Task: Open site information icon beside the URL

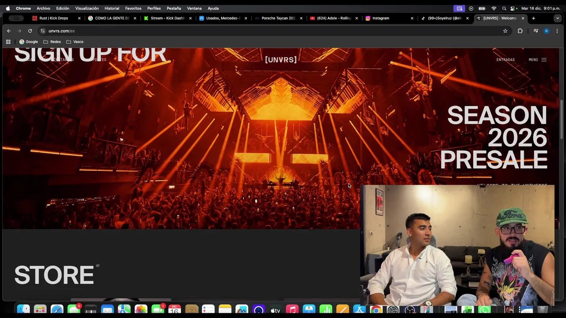Action: point(43,31)
